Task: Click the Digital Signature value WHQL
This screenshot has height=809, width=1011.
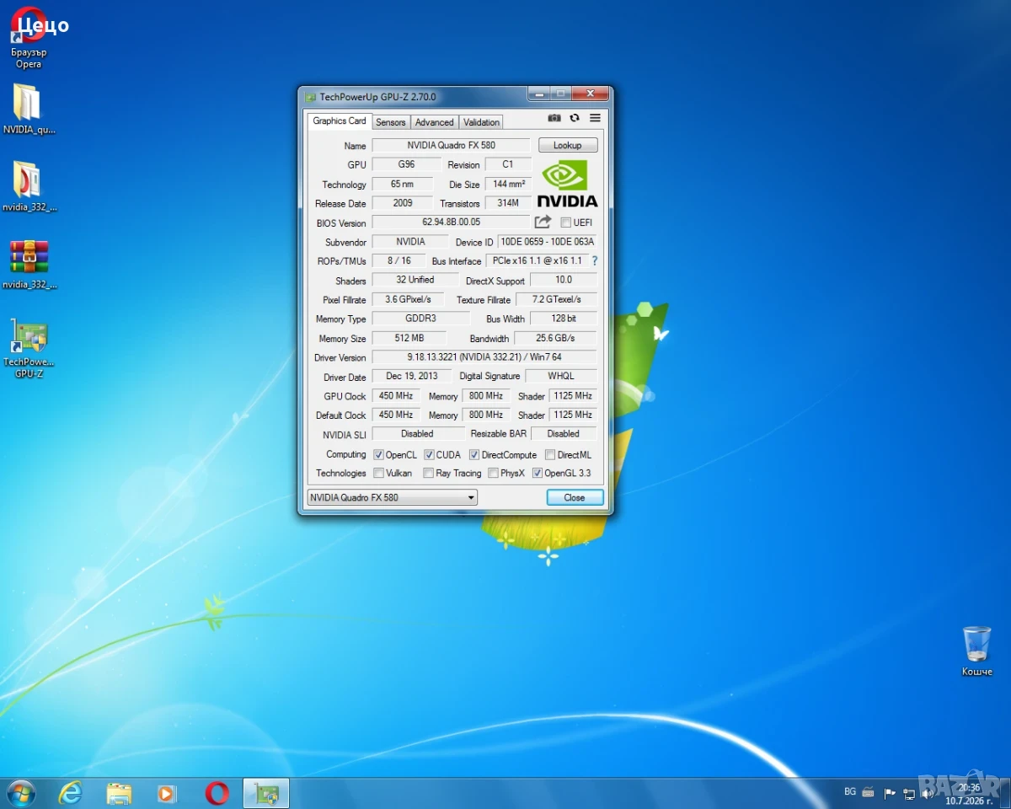Action: click(561, 376)
